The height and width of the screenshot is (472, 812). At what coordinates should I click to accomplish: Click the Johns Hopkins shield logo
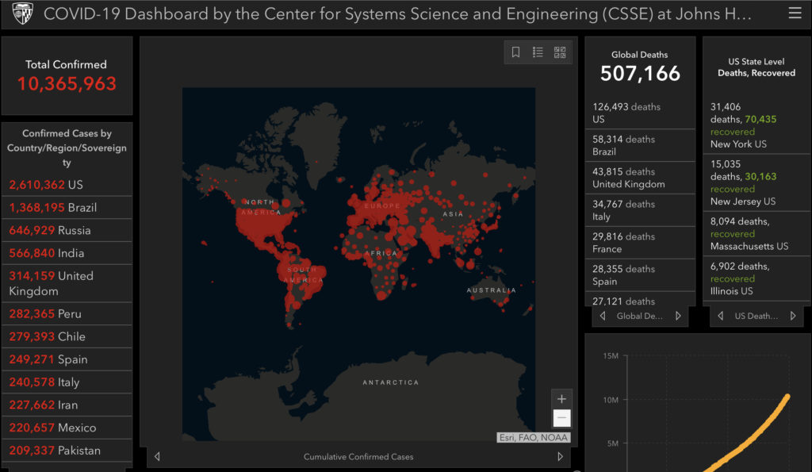pos(22,13)
